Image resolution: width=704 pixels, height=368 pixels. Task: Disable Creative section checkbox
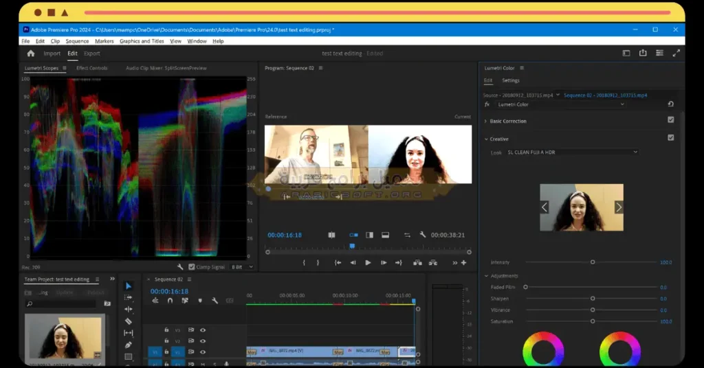click(671, 137)
